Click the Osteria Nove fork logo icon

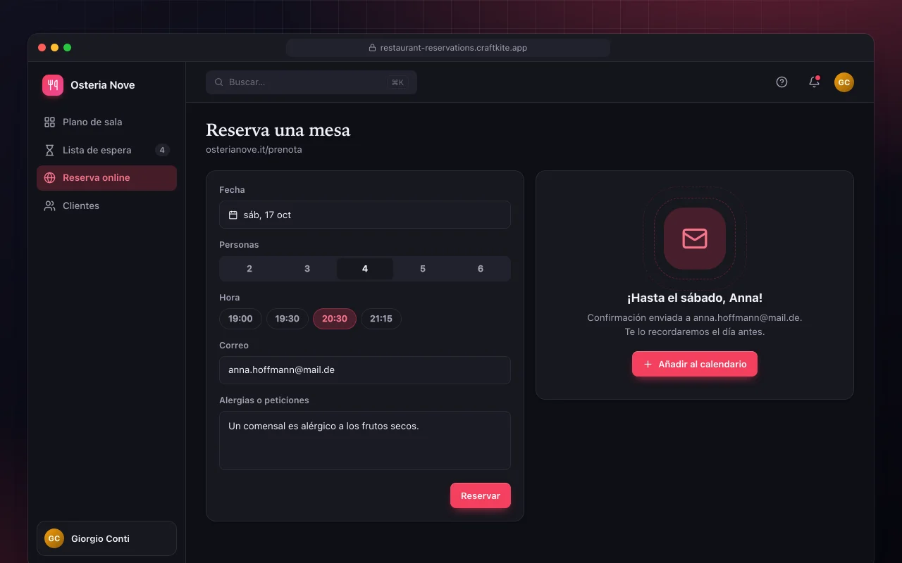53,85
